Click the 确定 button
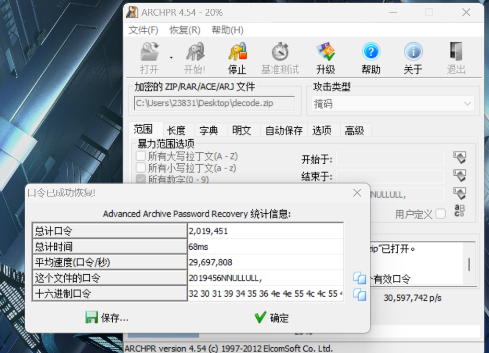This screenshot has width=489, height=353. click(x=271, y=318)
